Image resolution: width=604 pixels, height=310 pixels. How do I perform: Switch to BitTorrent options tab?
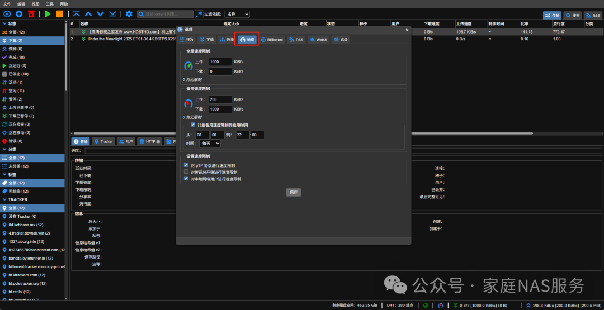click(272, 40)
